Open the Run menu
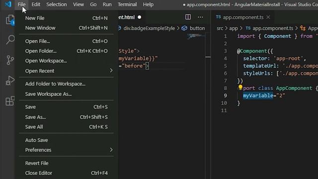Image resolution: width=318 pixels, height=179 pixels. (x=107, y=4)
